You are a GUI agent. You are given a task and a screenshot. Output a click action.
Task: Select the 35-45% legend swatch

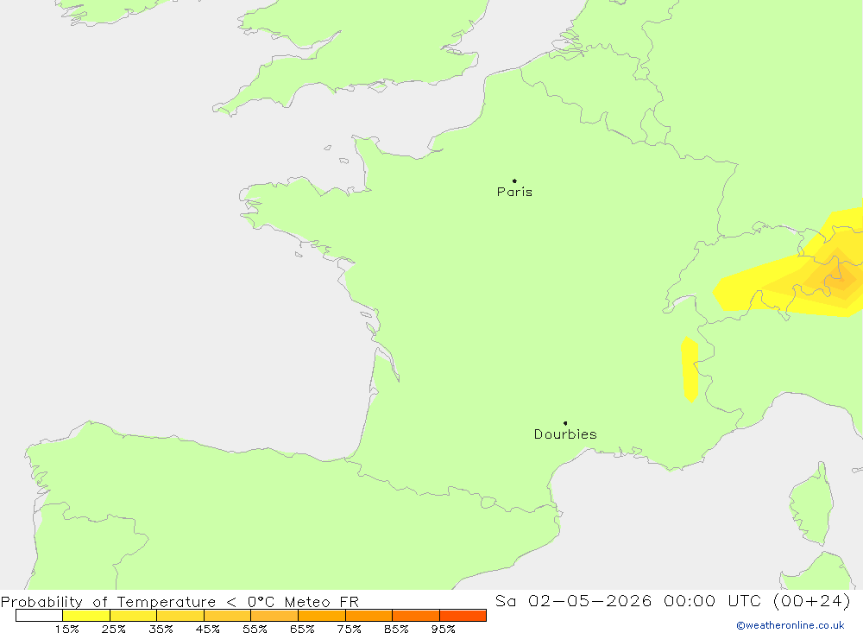tap(180, 616)
